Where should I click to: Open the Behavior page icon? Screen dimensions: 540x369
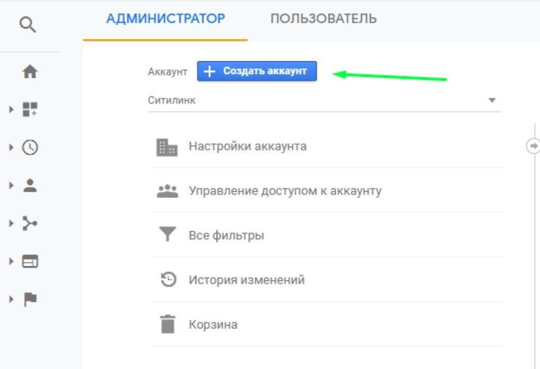click(x=30, y=261)
